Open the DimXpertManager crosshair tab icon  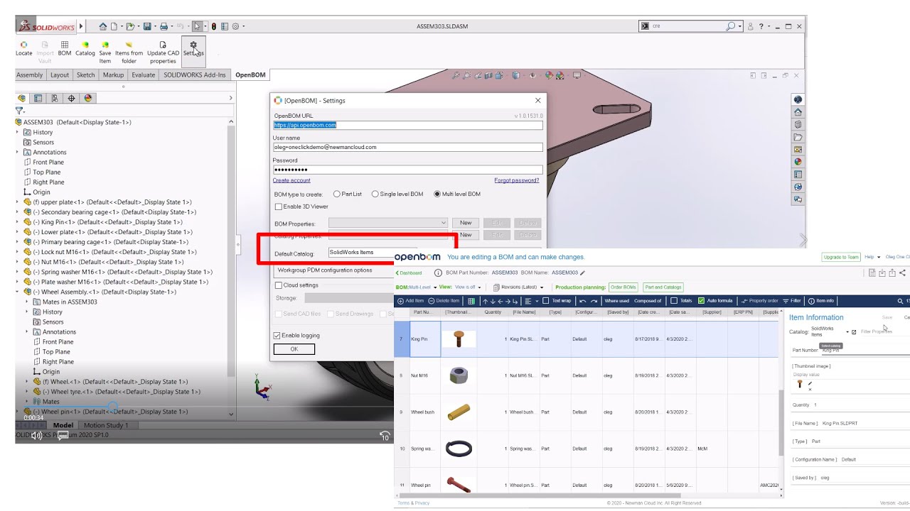coord(71,99)
